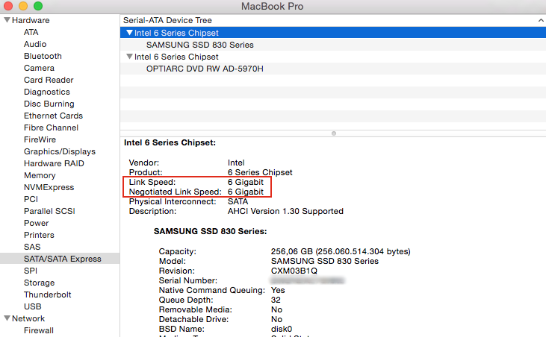Open the Bluetooth hardware entry

pyautogui.click(x=43, y=56)
